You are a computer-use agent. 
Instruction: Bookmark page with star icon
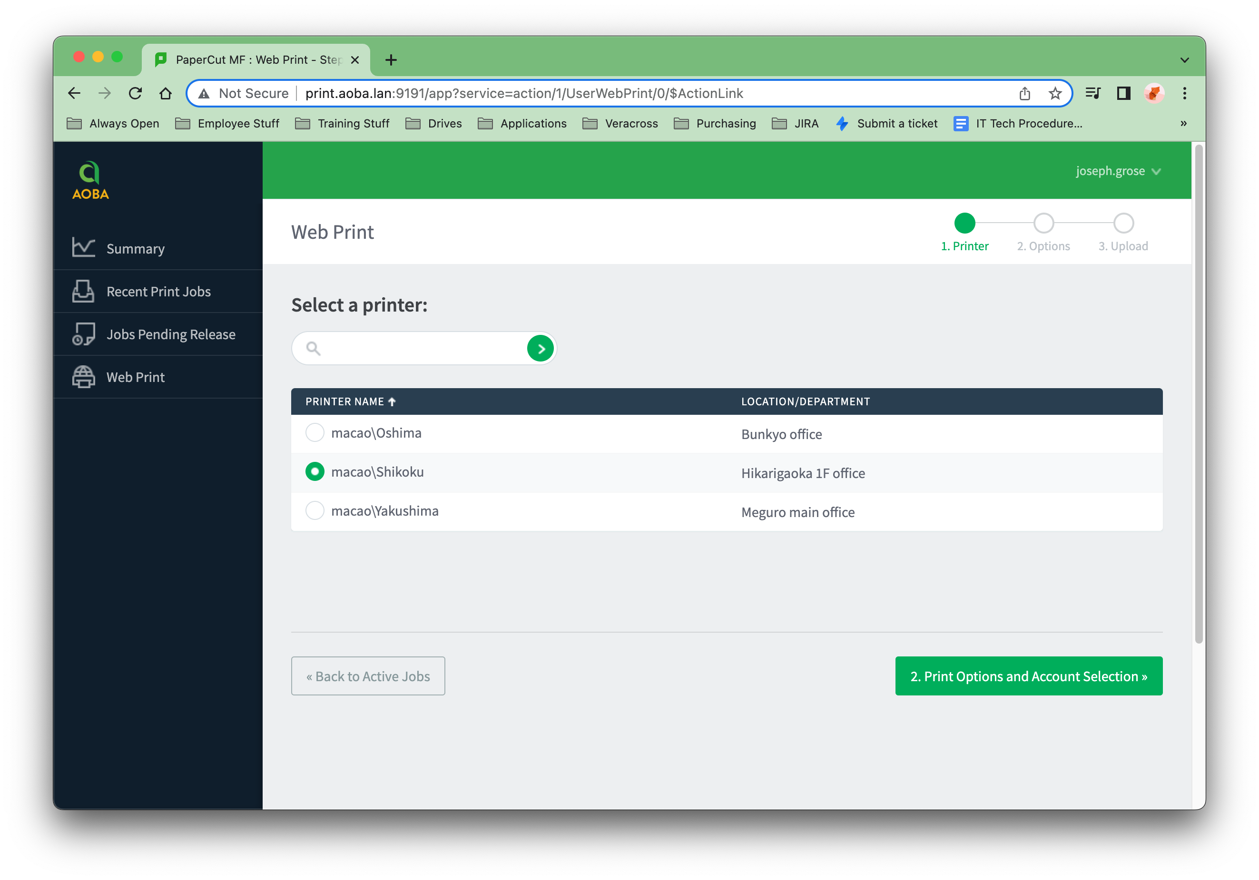point(1055,94)
